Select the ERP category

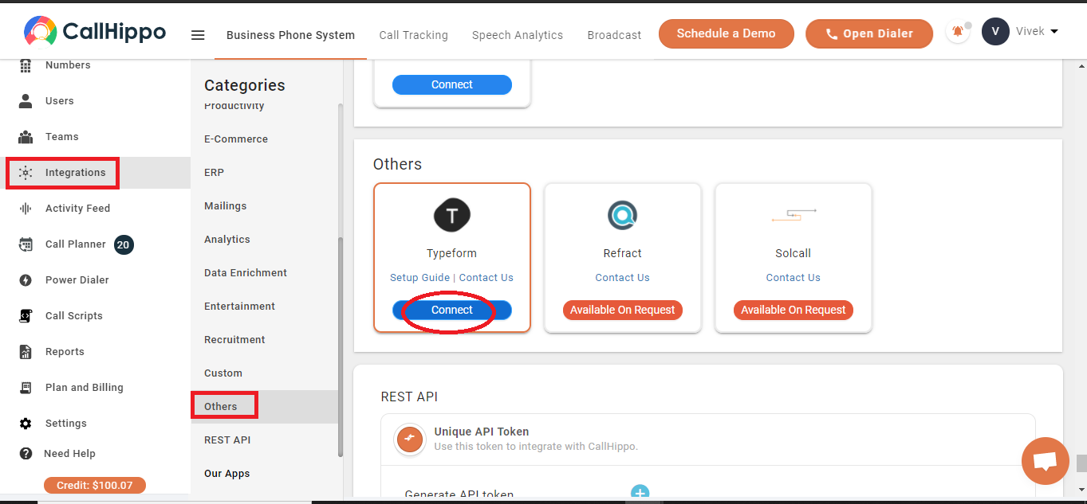coord(214,173)
